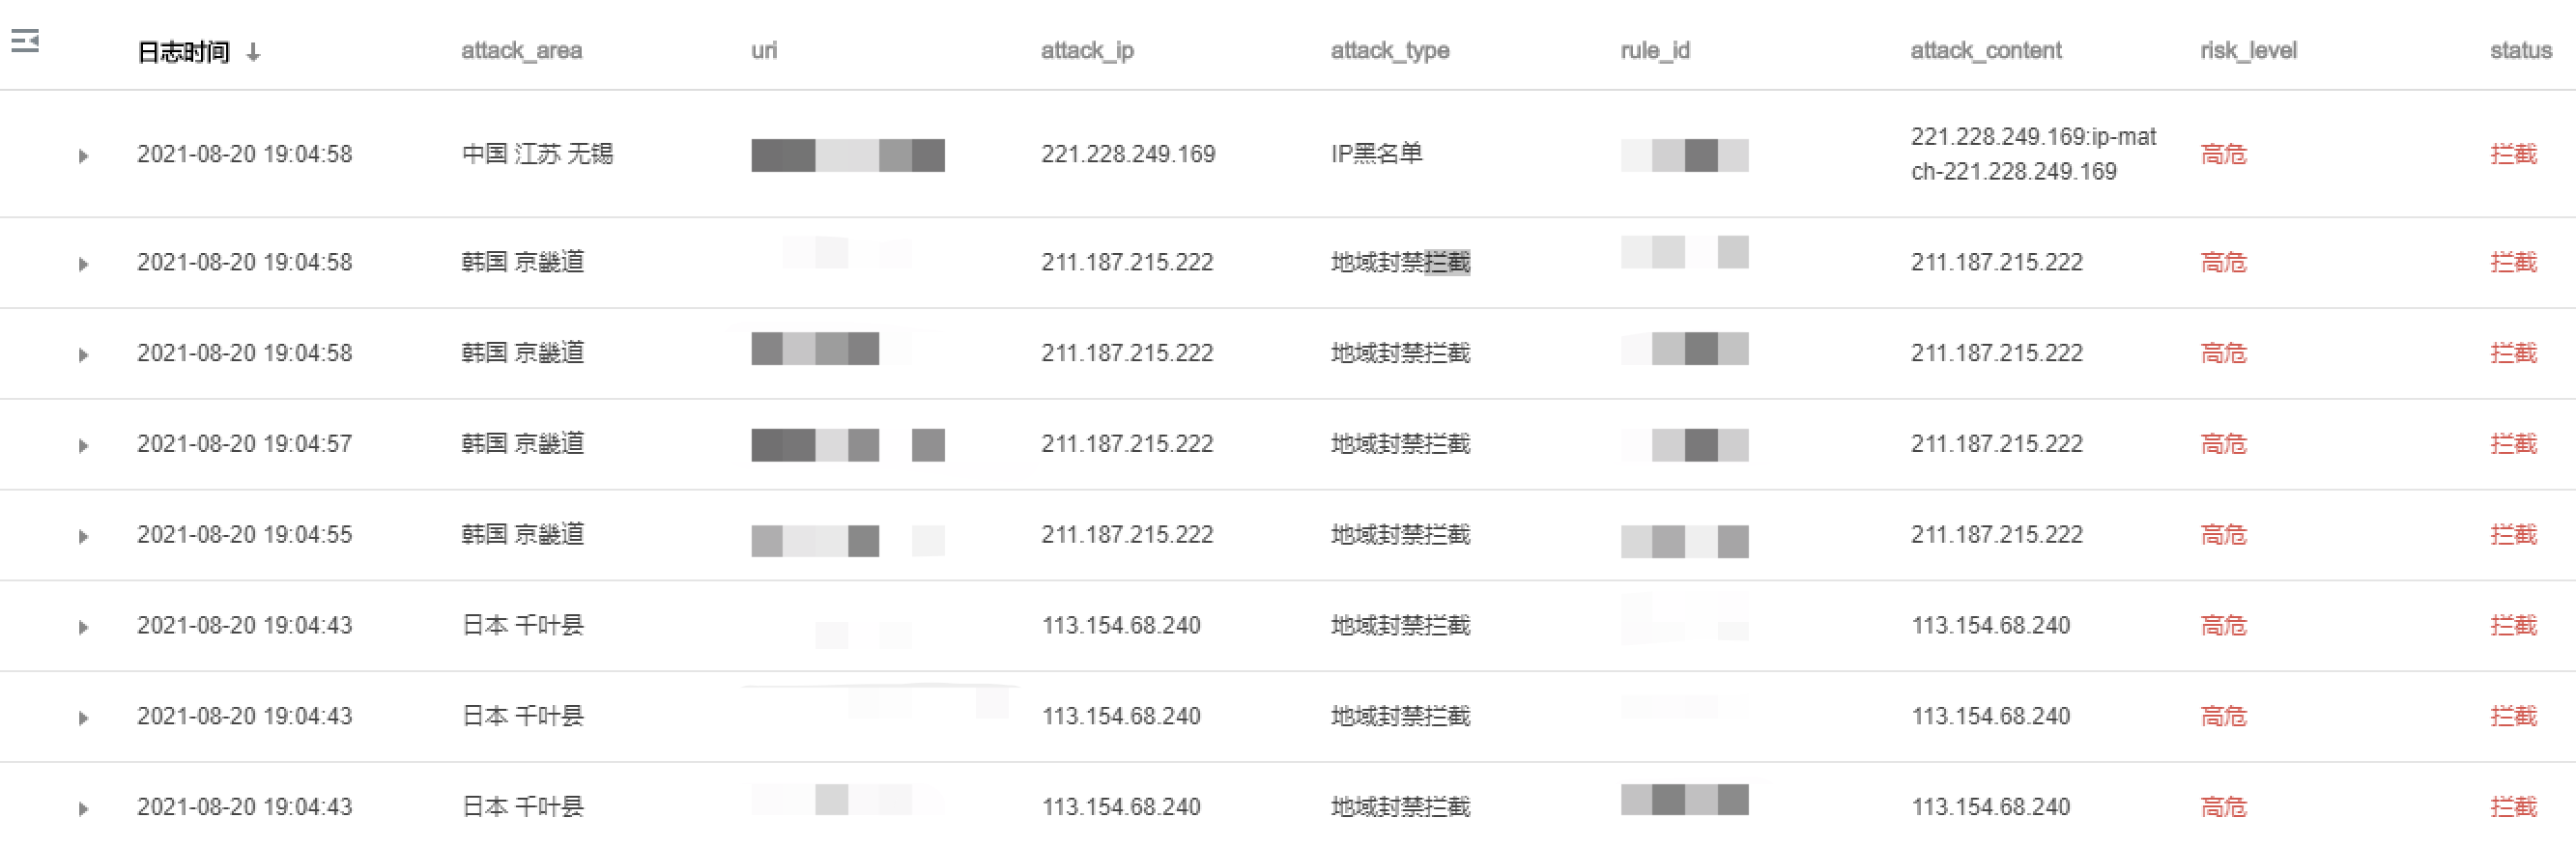
Task: Click the attack_type column header
Action: (x=1390, y=50)
